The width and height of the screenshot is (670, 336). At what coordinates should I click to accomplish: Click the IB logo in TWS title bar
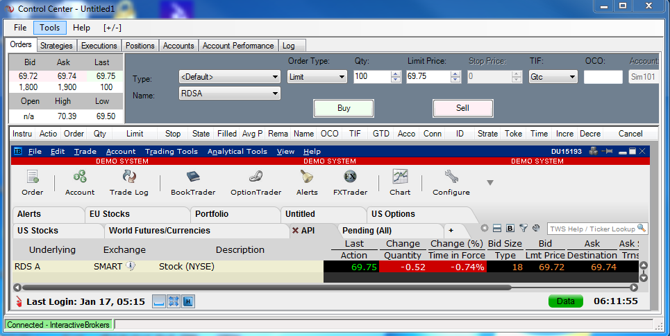(x=18, y=151)
